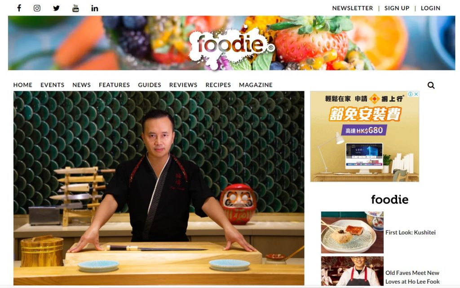Viewport: 460px width, 288px height.
Task: Open the RECIPES menu item
Action: click(x=218, y=85)
